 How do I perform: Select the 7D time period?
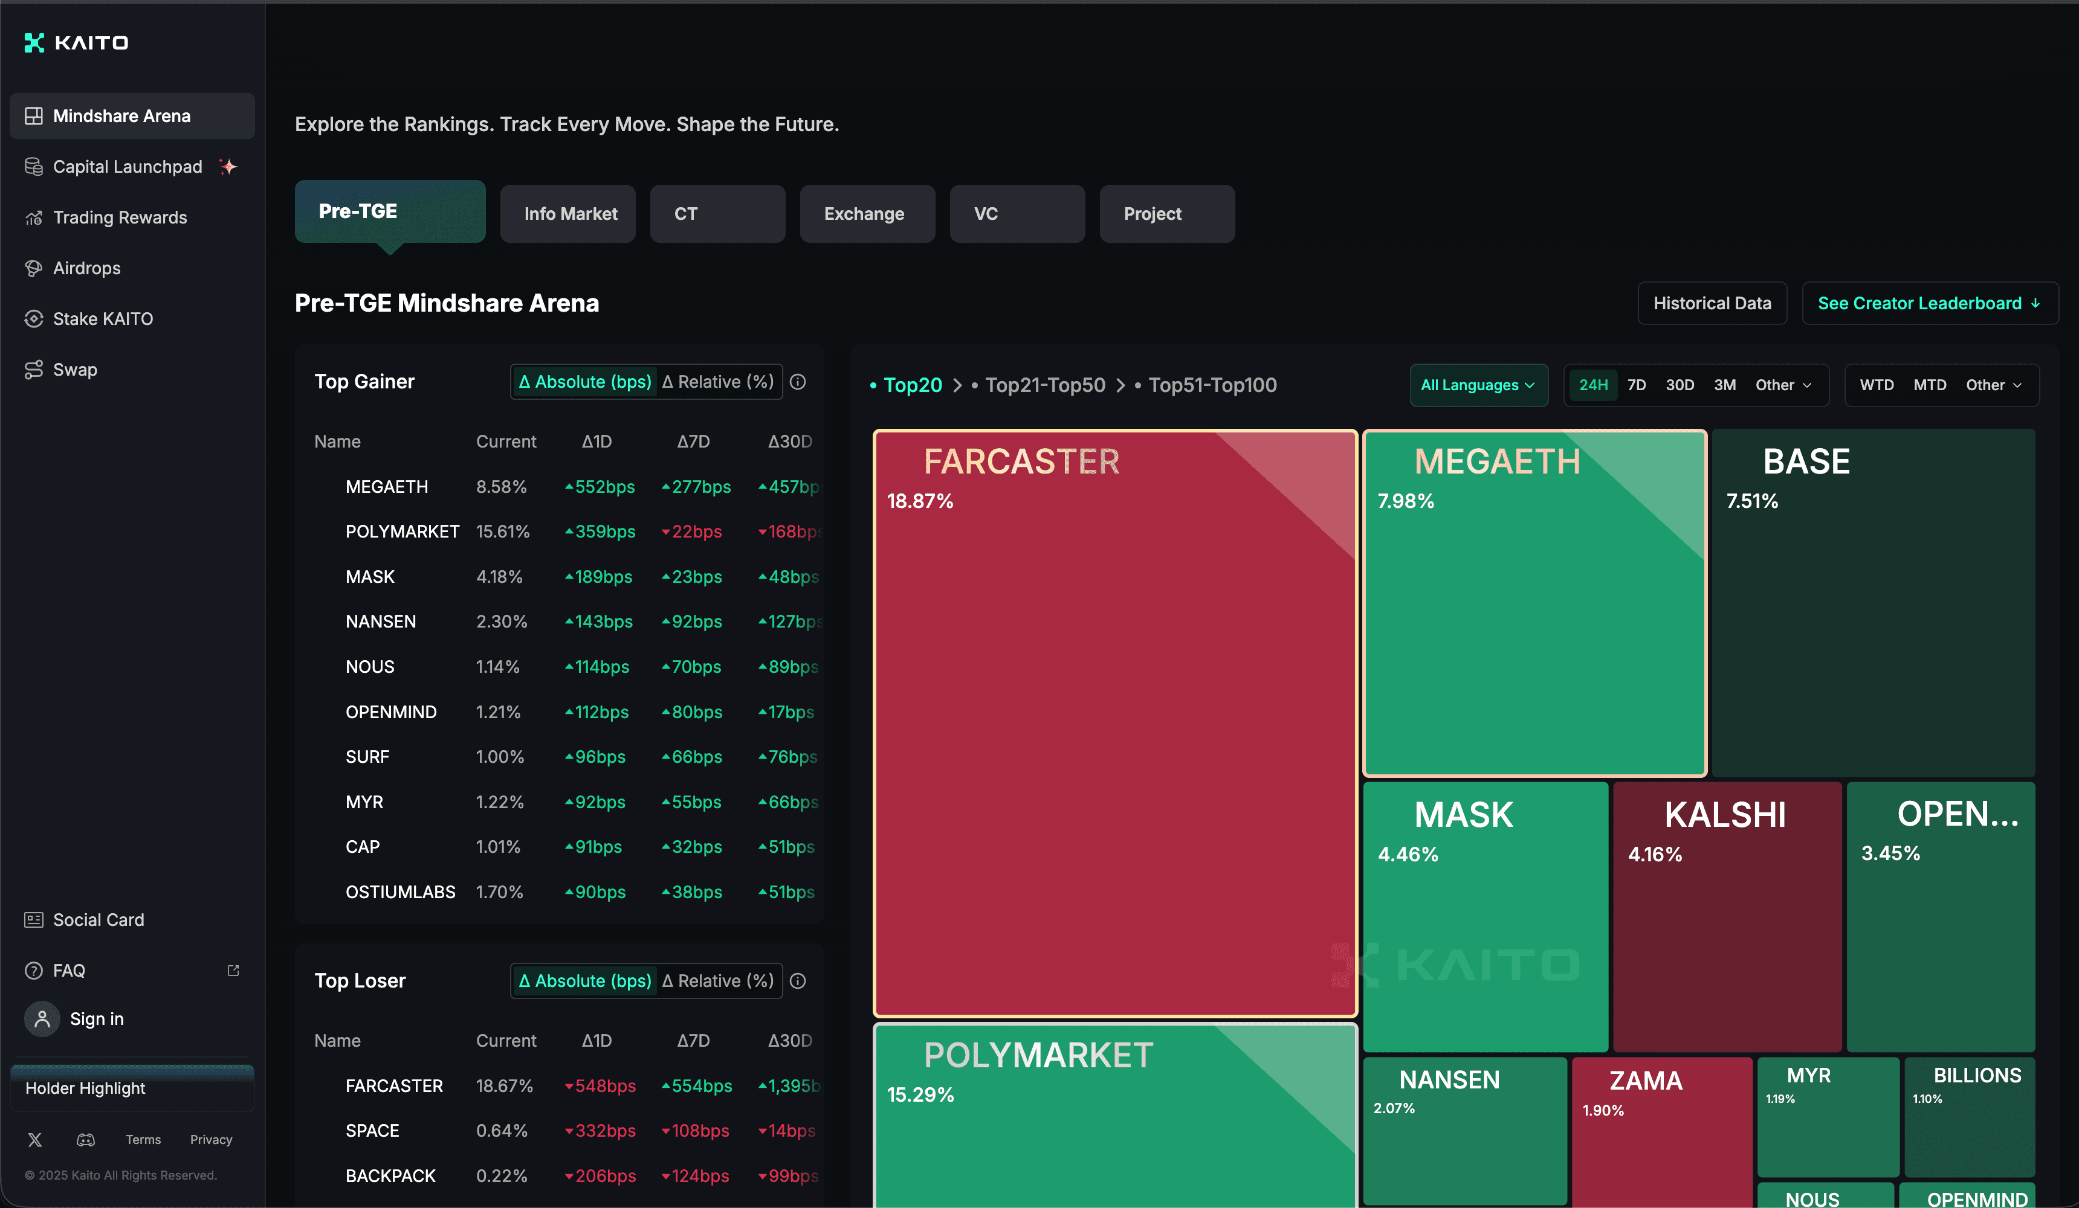[x=1637, y=385]
